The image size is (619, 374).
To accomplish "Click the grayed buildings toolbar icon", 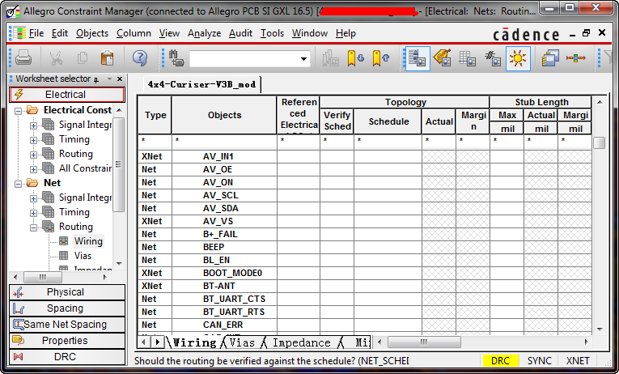I will click(331, 58).
